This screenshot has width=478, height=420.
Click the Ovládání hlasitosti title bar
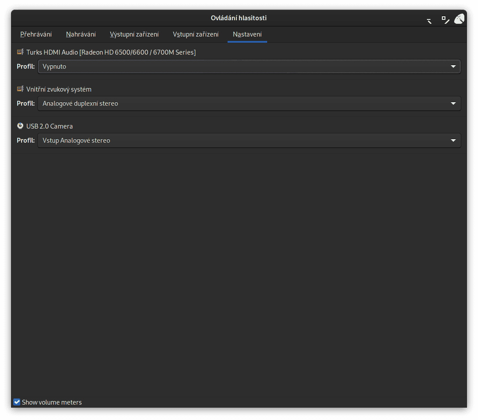coord(239,18)
